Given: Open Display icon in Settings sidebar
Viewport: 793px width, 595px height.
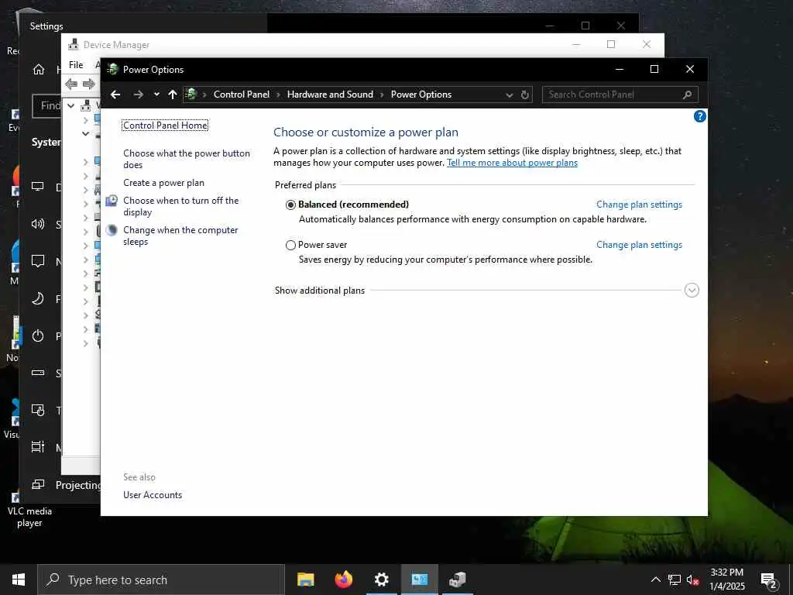Looking at the screenshot, I should 38,187.
